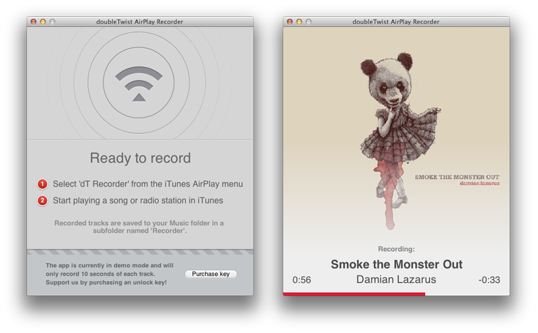Minimize the right recording window

299,22
